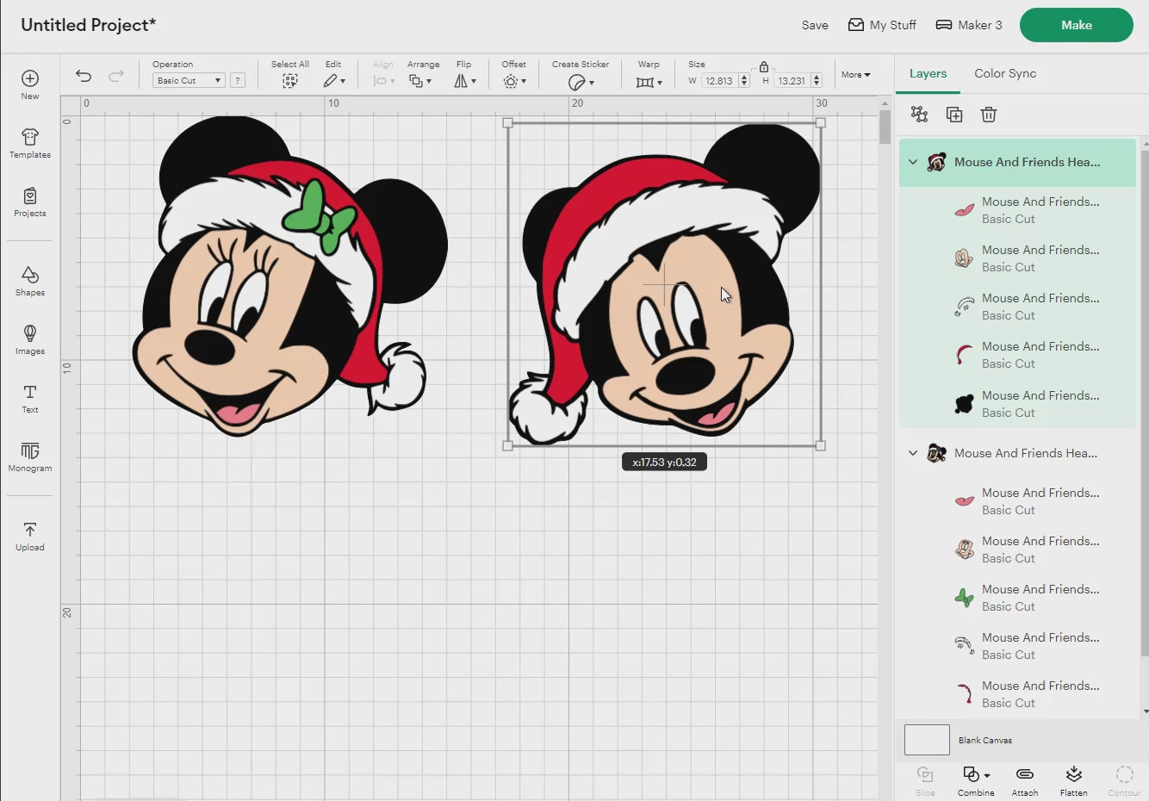Click the Minnie Mouse image on canvas
The image size is (1149, 801).
click(289, 276)
